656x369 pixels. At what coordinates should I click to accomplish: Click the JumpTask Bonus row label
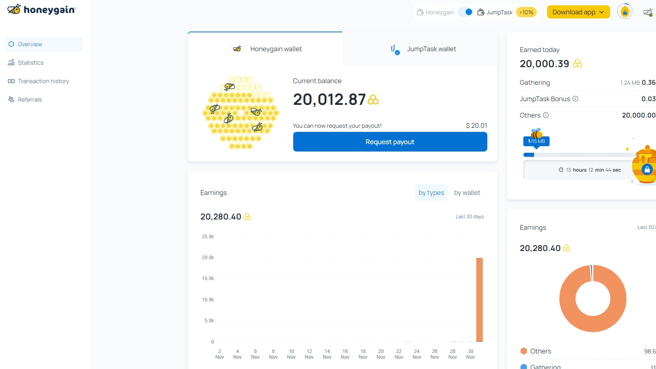coord(545,99)
